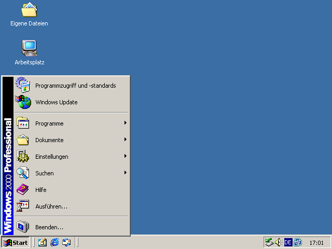Click the purple Hilfe book icon
The image size is (332, 249).
tap(23, 189)
